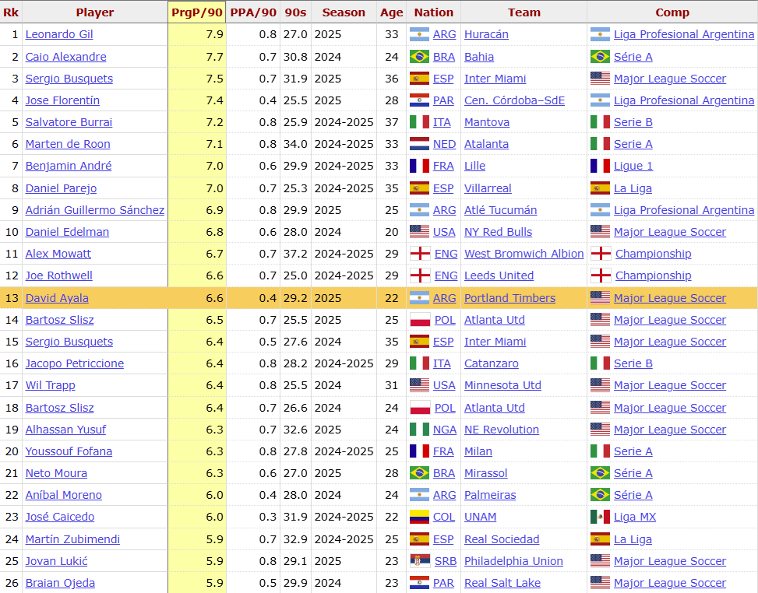
Task: Click Poland flag in Bartosz Slisz 2025 row
Action: (x=420, y=320)
